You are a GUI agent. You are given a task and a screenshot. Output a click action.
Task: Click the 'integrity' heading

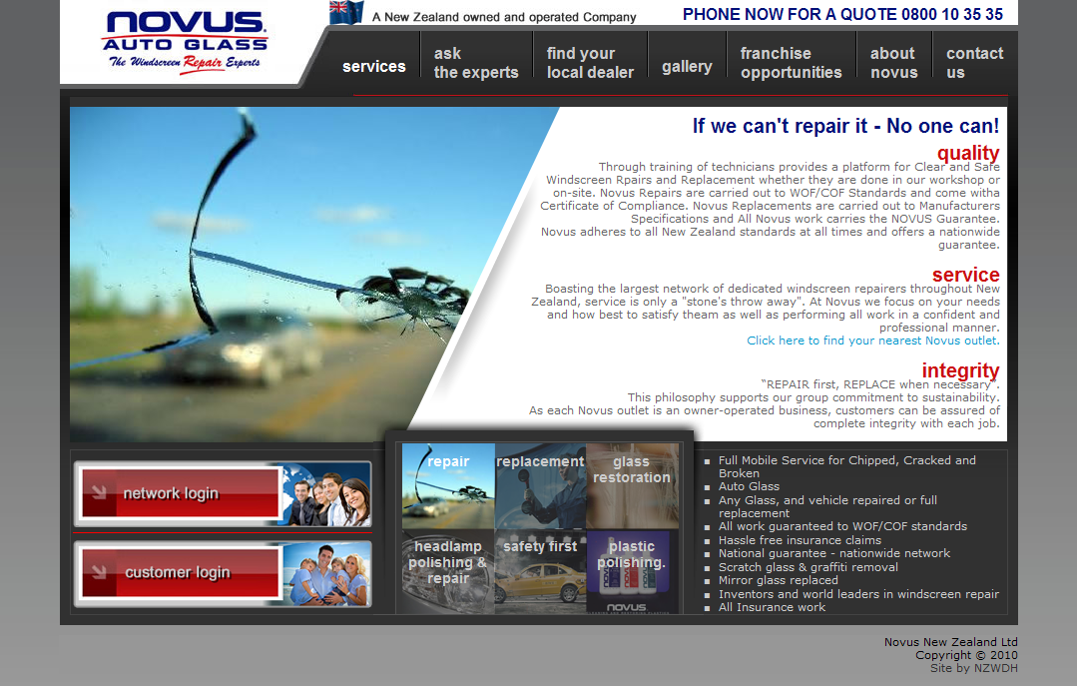click(x=960, y=370)
